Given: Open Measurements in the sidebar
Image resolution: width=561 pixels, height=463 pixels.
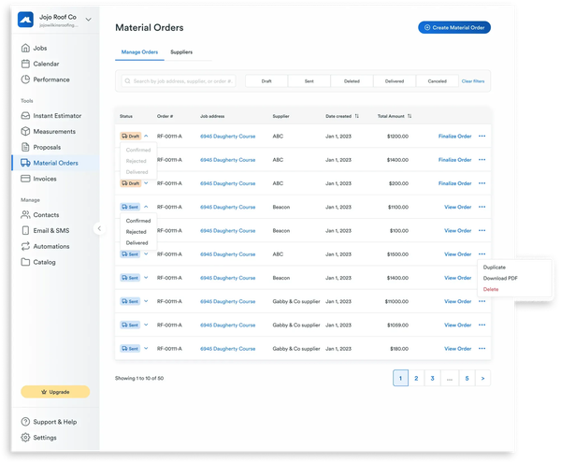Looking at the screenshot, I should pyautogui.click(x=54, y=131).
